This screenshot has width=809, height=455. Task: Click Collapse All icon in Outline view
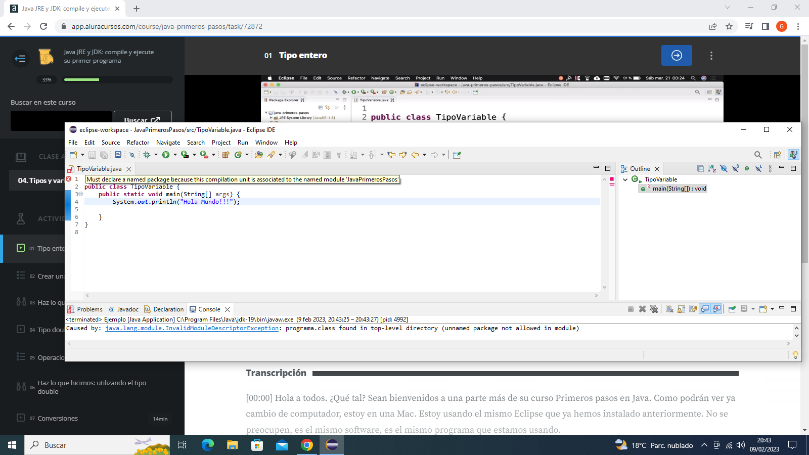point(700,168)
